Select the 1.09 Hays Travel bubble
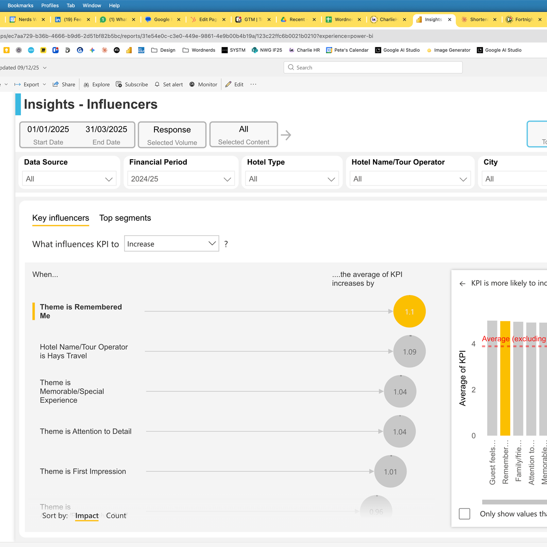Screen dimensions: 547x547 pos(409,351)
